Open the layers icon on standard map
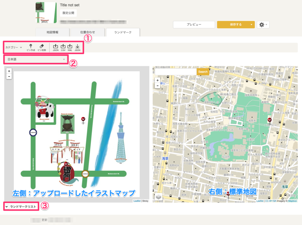The height and width of the screenshot is (225, 302). (158, 197)
